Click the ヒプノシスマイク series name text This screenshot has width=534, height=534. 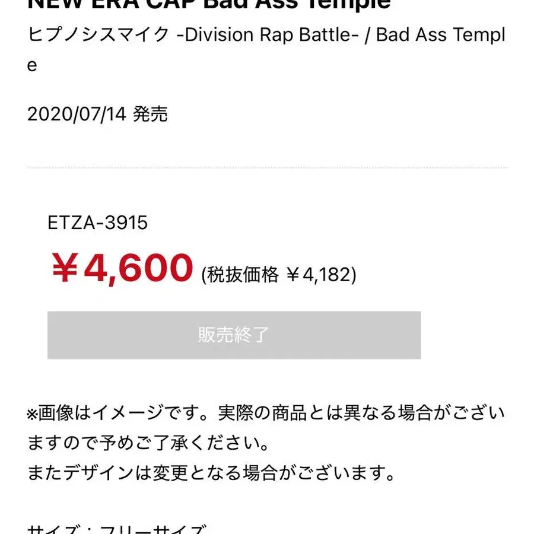[98, 34]
